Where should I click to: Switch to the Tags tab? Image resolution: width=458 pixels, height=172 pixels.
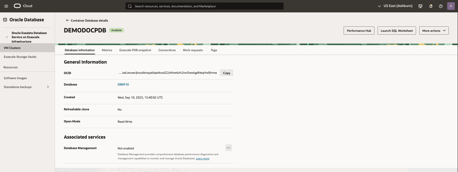click(x=214, y=50)
